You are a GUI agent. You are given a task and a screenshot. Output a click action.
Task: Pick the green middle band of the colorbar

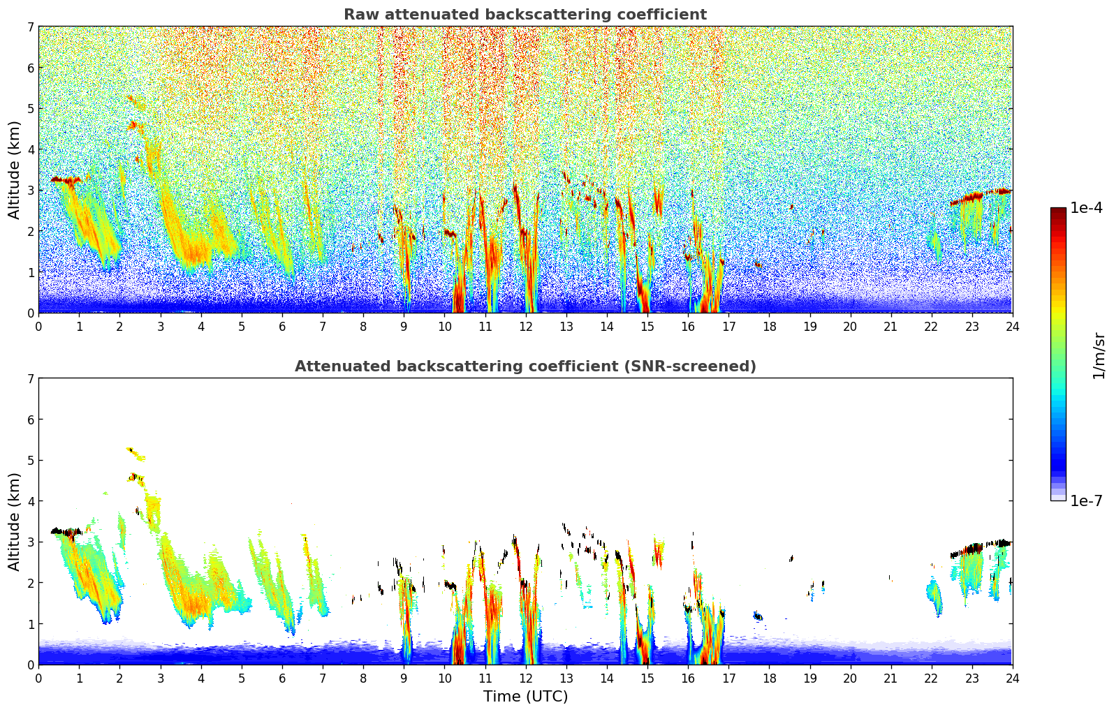[1058, 342]
